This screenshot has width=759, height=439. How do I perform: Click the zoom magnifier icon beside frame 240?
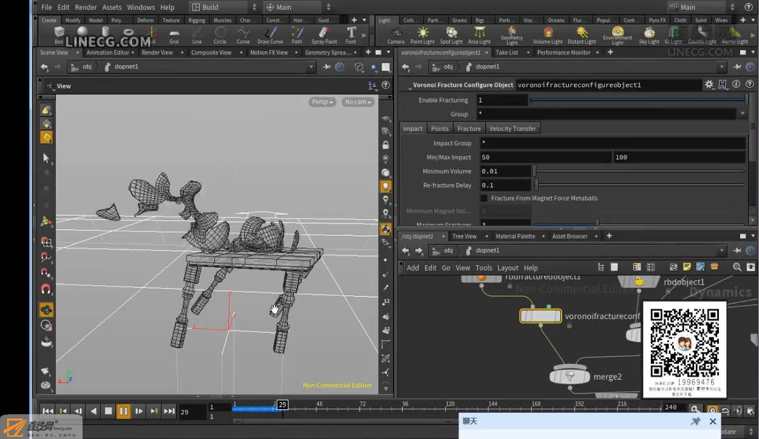pos(695,410)
